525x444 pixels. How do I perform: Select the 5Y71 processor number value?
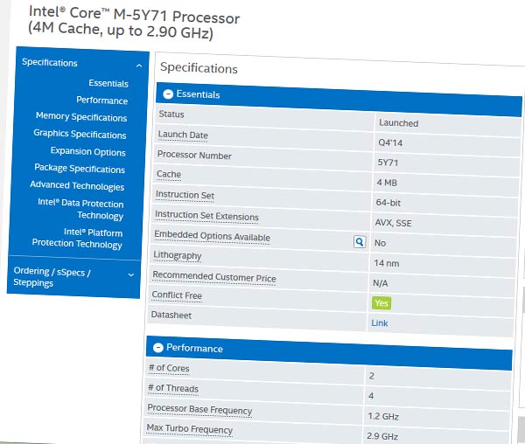(388, 163)
